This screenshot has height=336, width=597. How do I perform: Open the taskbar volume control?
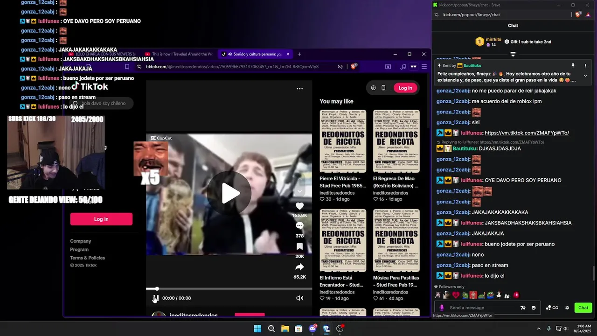click(565, 329)
